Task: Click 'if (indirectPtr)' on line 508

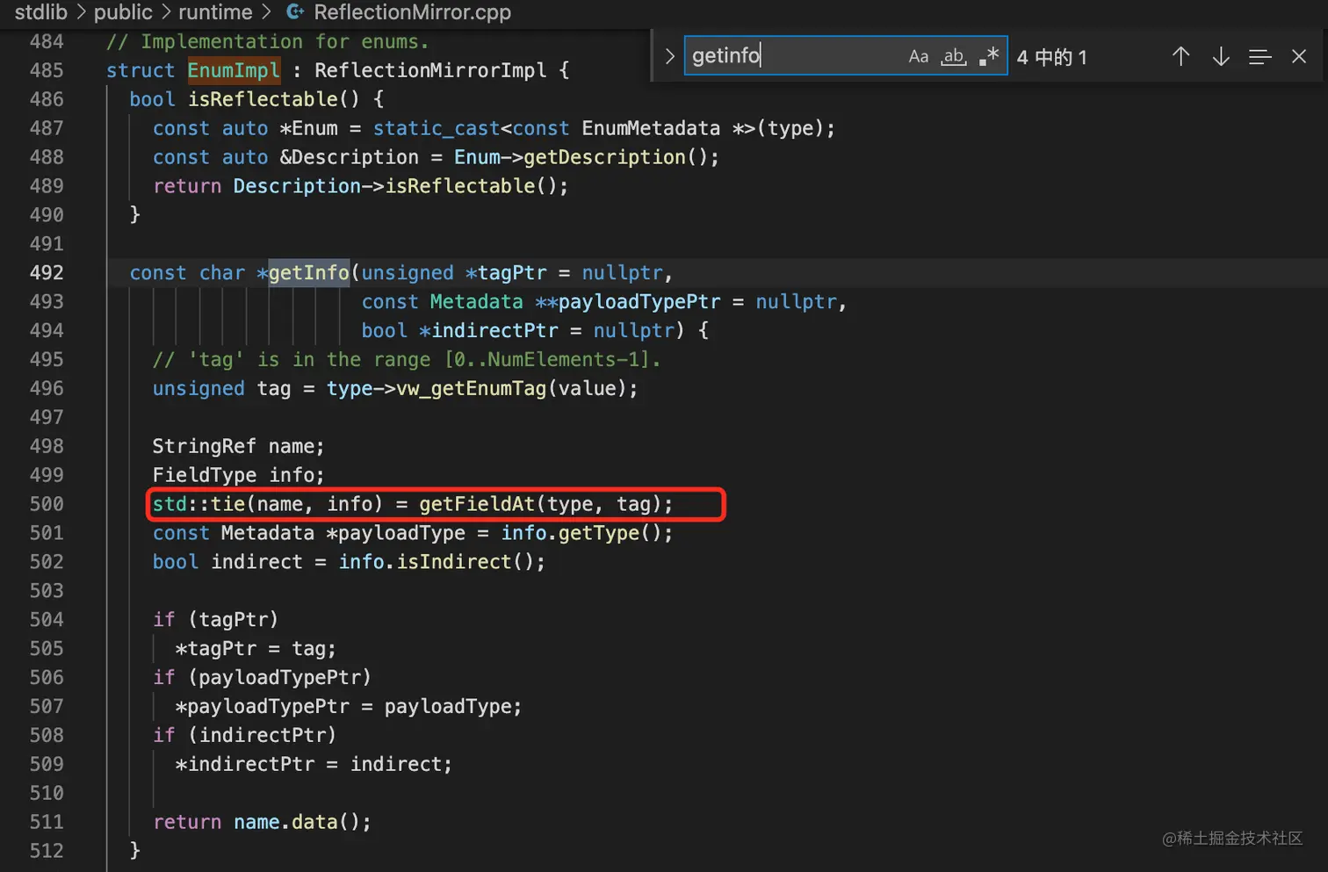Action: (244, 735)
